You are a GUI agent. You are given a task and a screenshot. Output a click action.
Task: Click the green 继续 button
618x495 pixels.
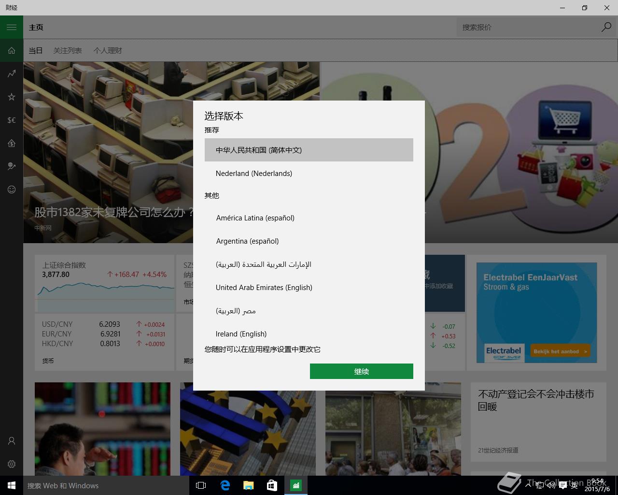point(362,371)
